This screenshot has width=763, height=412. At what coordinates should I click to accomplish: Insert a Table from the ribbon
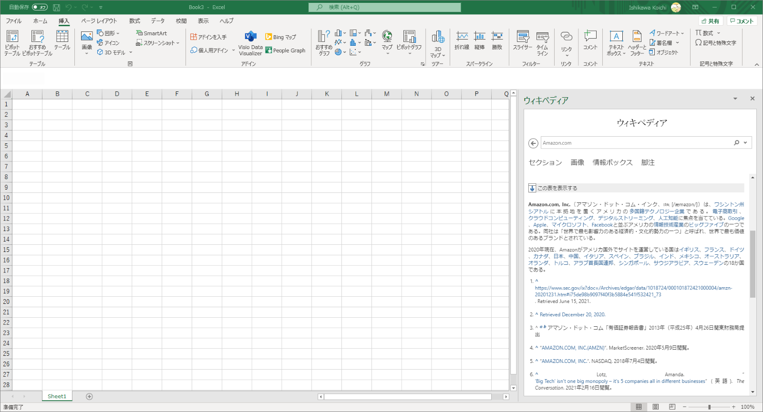click(x=62, y=40)
